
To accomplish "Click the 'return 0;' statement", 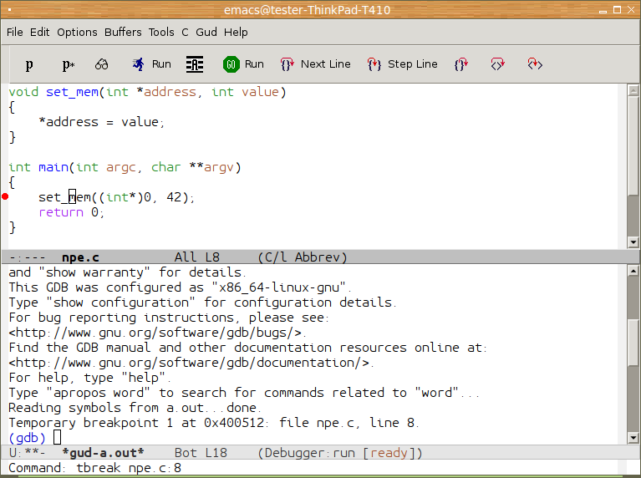I will coord(72,212).
